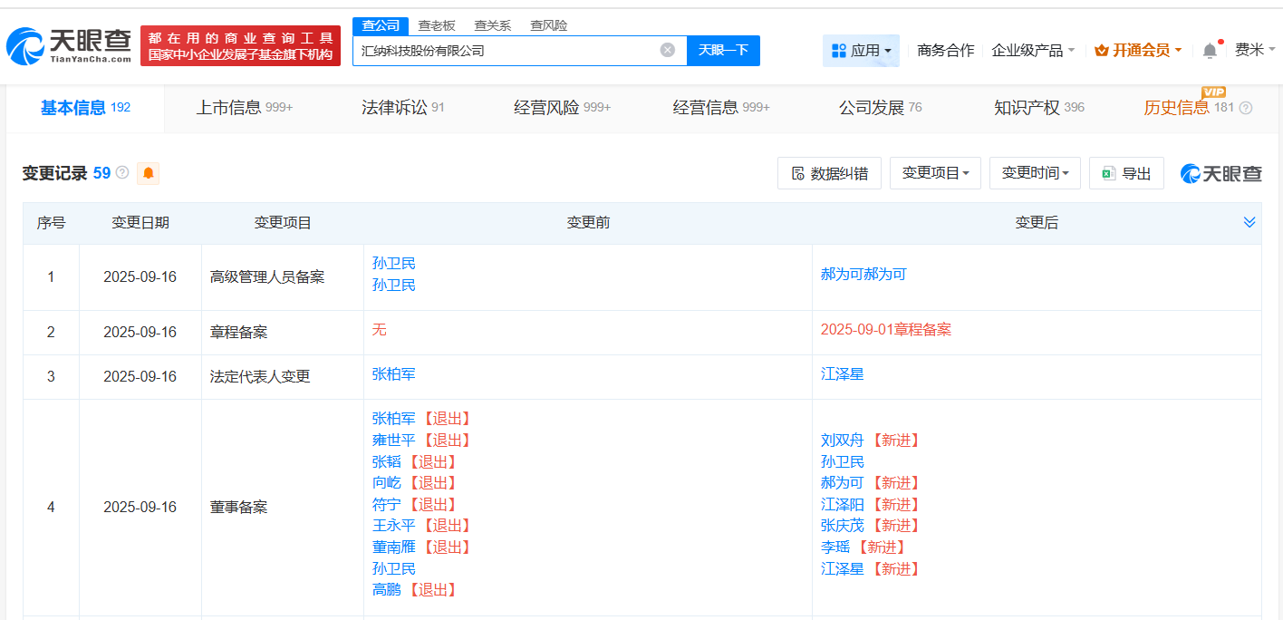
Task: Click the 天眼一下 search button
Action: click(722, 50)
